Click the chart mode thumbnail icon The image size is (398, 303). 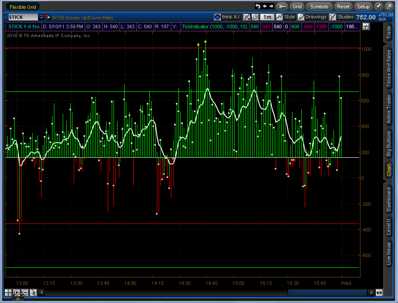click(x=366, y=27)
